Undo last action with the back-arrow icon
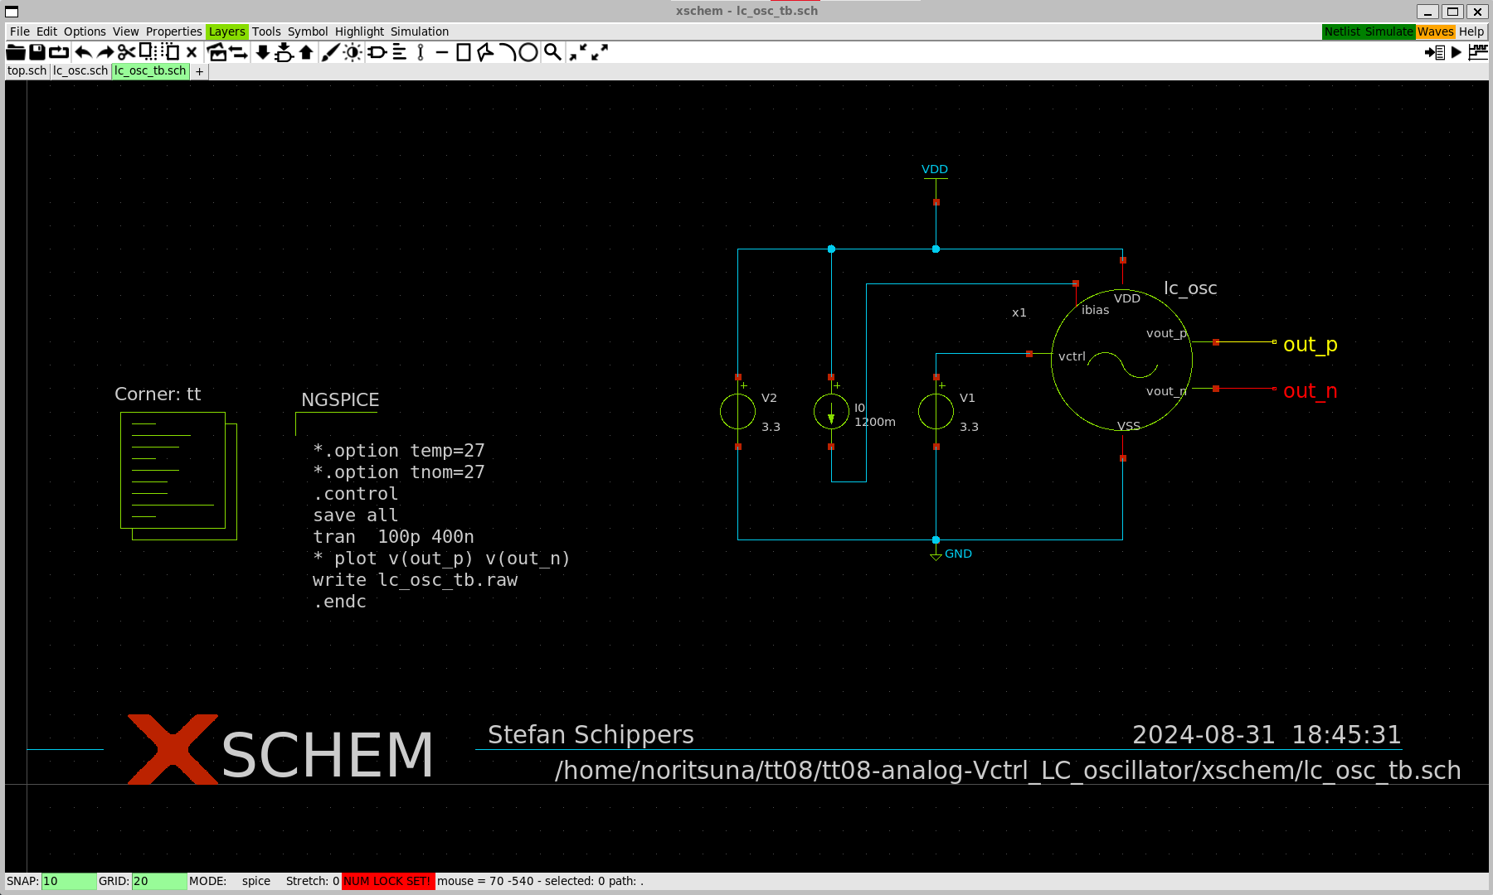The height and width of the screenshot is (895, 1493). pos(84,51)
